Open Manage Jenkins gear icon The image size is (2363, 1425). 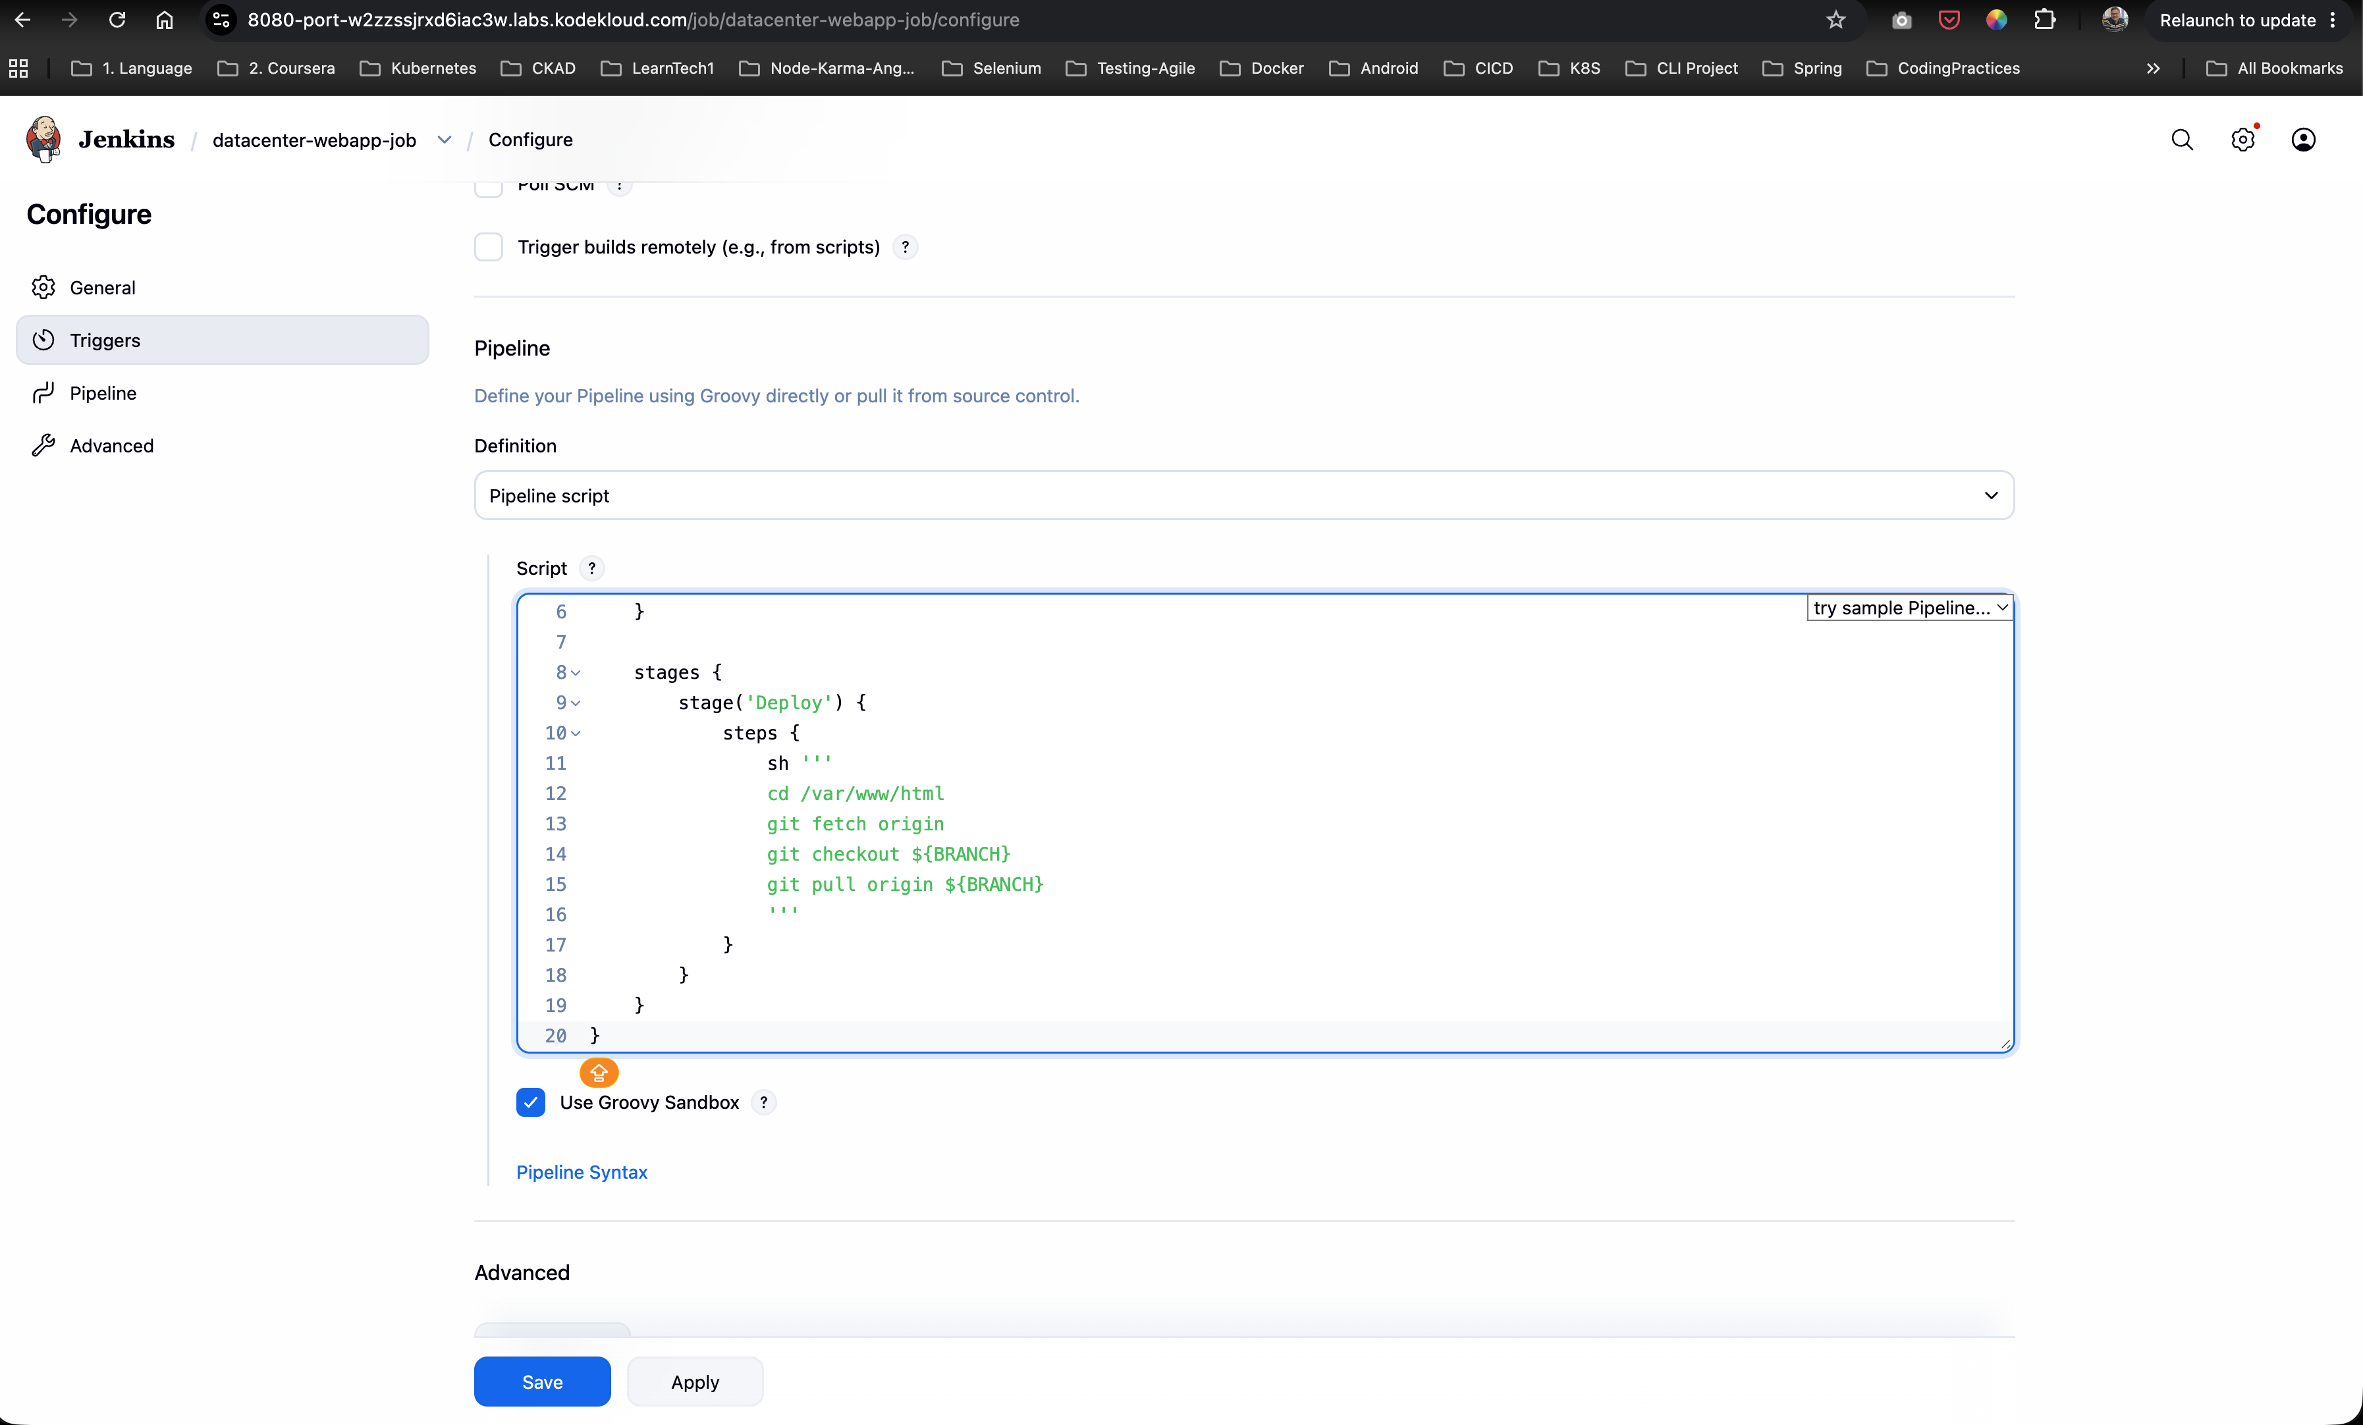click(x=2242, y=140)
